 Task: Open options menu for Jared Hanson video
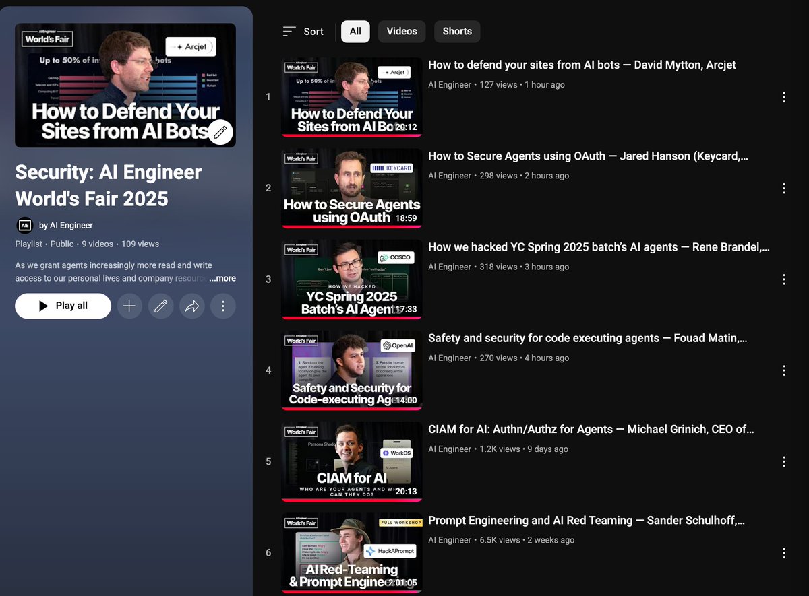[783, 188]
